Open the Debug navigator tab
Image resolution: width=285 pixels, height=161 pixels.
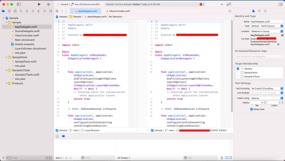tap(39, 11)
